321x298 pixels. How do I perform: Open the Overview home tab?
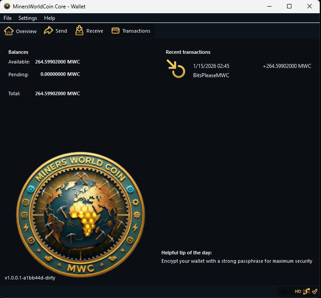20,31
